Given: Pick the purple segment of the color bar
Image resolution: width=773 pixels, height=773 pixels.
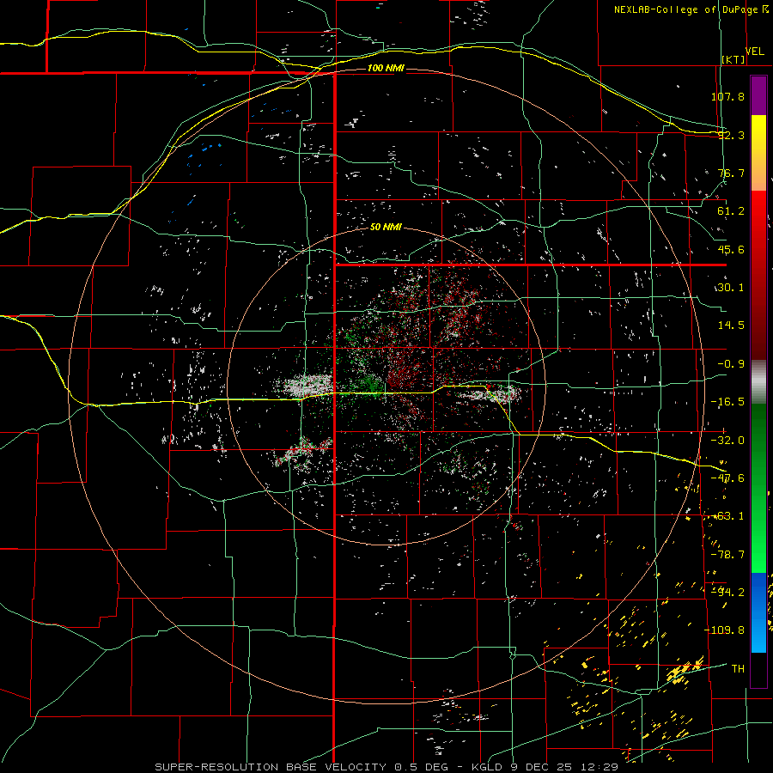Looking at the screenshot, I should [x=758, y=95].
